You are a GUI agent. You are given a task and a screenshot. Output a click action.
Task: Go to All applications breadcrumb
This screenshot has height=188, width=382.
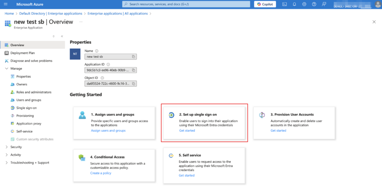[x=117, y=14]
